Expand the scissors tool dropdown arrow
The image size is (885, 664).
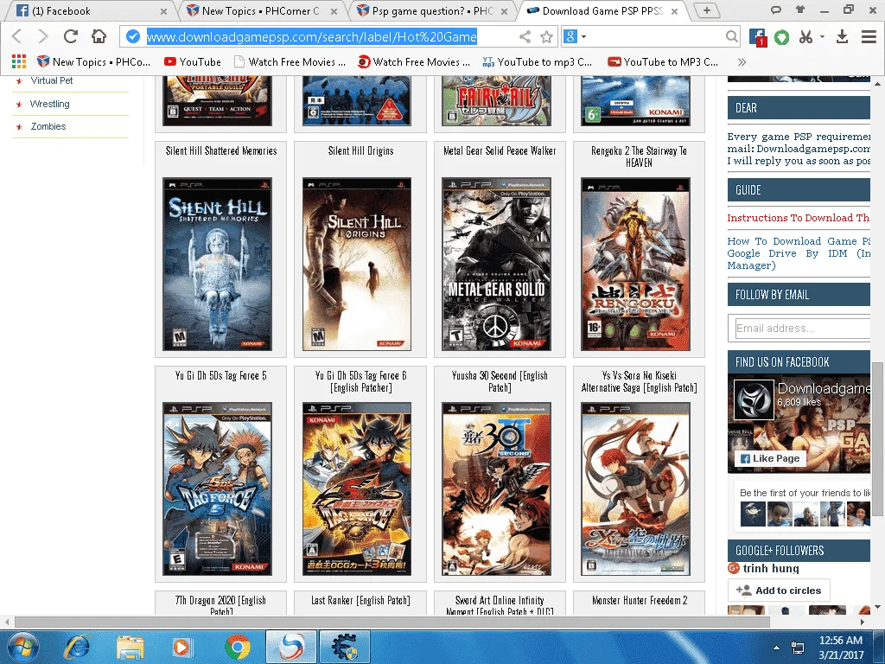coord(823,37)
